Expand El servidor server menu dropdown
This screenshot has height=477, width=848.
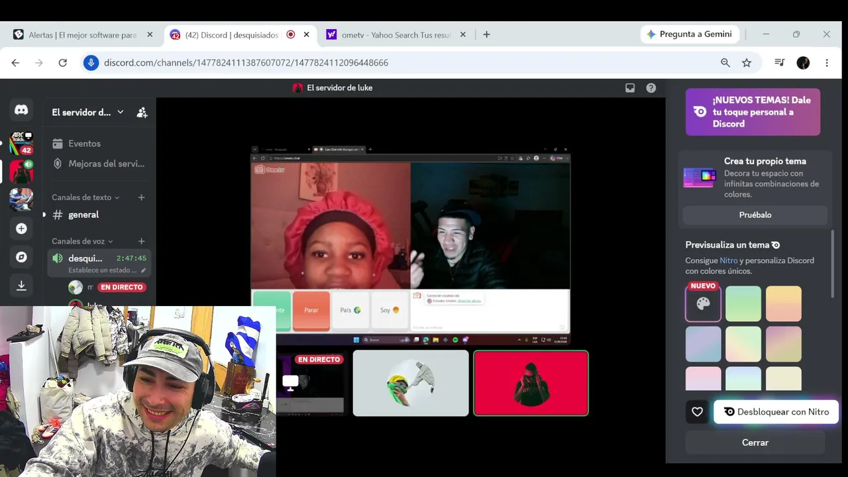pyautogui.click(x=120, y=112)
